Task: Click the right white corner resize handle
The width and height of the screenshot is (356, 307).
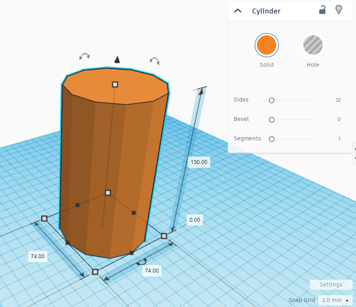Action: click(x=164, y=236)
